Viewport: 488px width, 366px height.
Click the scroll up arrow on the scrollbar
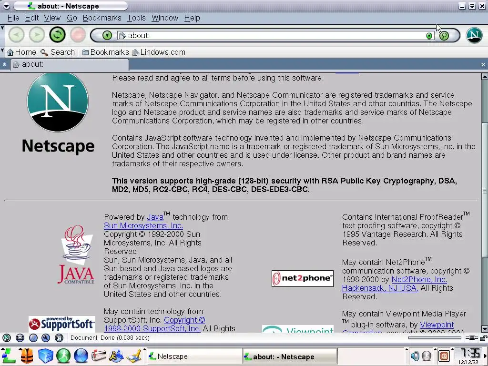pos(484,76)
